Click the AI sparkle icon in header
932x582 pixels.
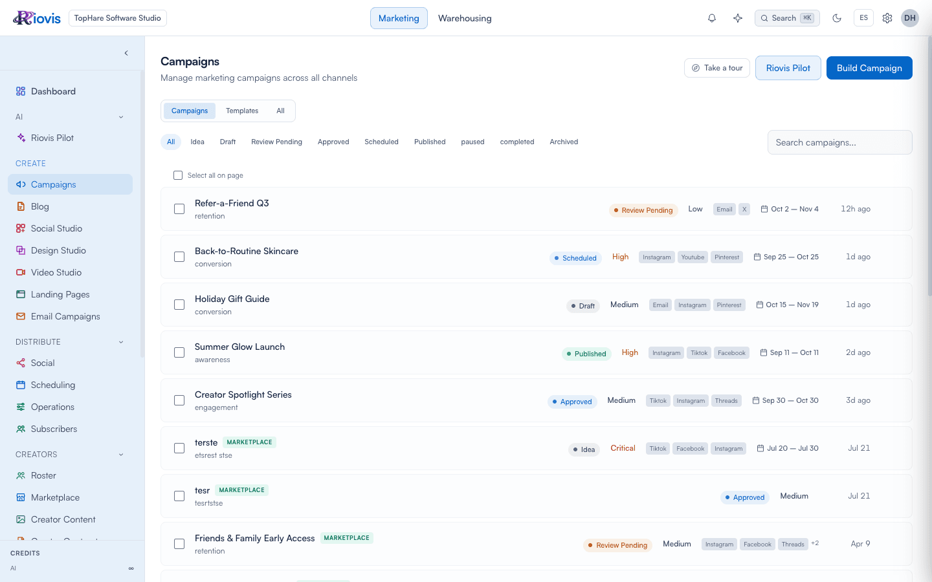[738, 18]
